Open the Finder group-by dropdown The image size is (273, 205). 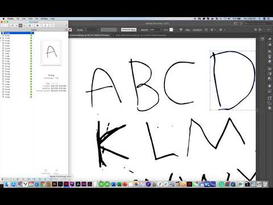click(x=30, y=25)
